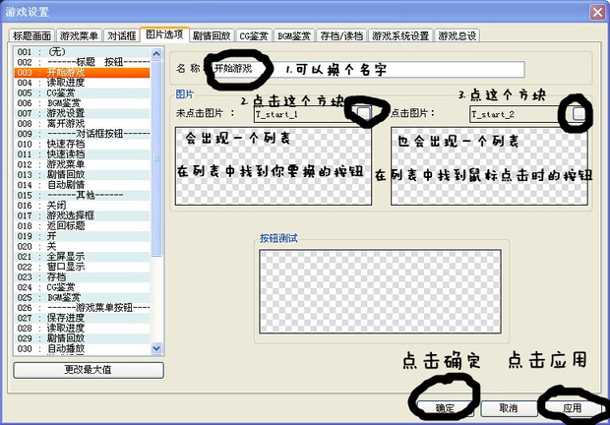The image size is (610, 425).
Task: Select list item 002 标题 按钮
Action: click(x=82, y=62)
